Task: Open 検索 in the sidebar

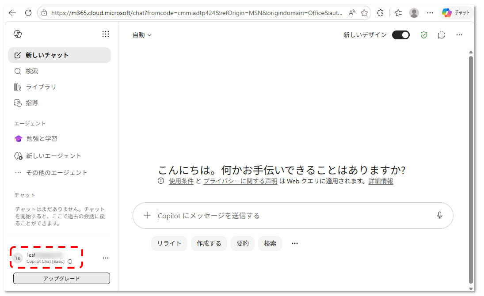Action: [x=59, y=71]
